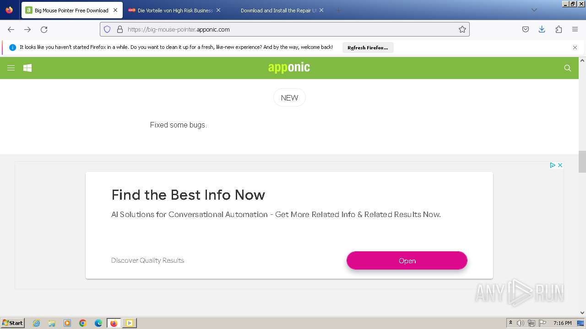Open the Firefox application menu
This screenshot has width=586, height=329.
pyautogui.click(x=575, y=29)
